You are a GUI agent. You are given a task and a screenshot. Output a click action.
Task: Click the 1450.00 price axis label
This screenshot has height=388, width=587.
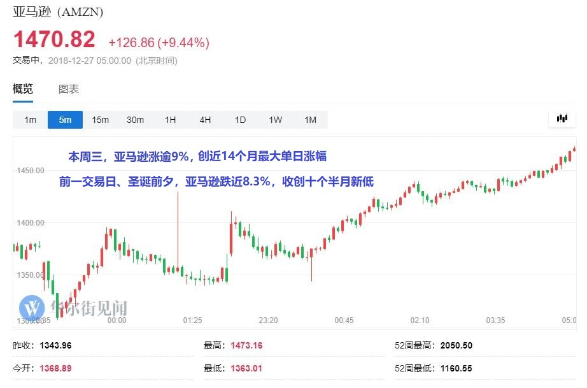coord(31,170)
